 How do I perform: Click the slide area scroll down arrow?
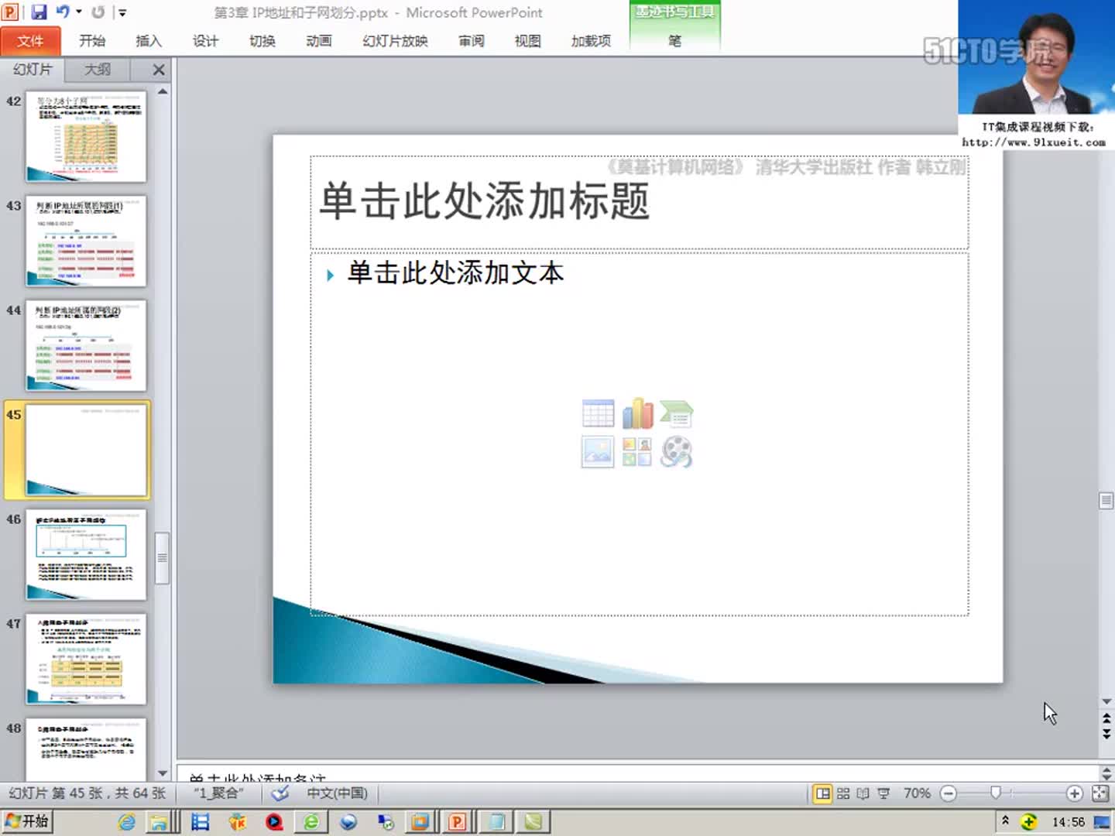point(1106,701)
